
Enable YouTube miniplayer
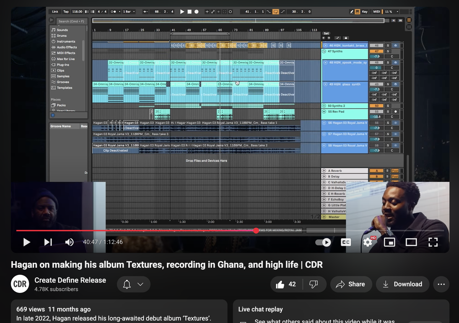pyautogui.click(x=389, y=242)
